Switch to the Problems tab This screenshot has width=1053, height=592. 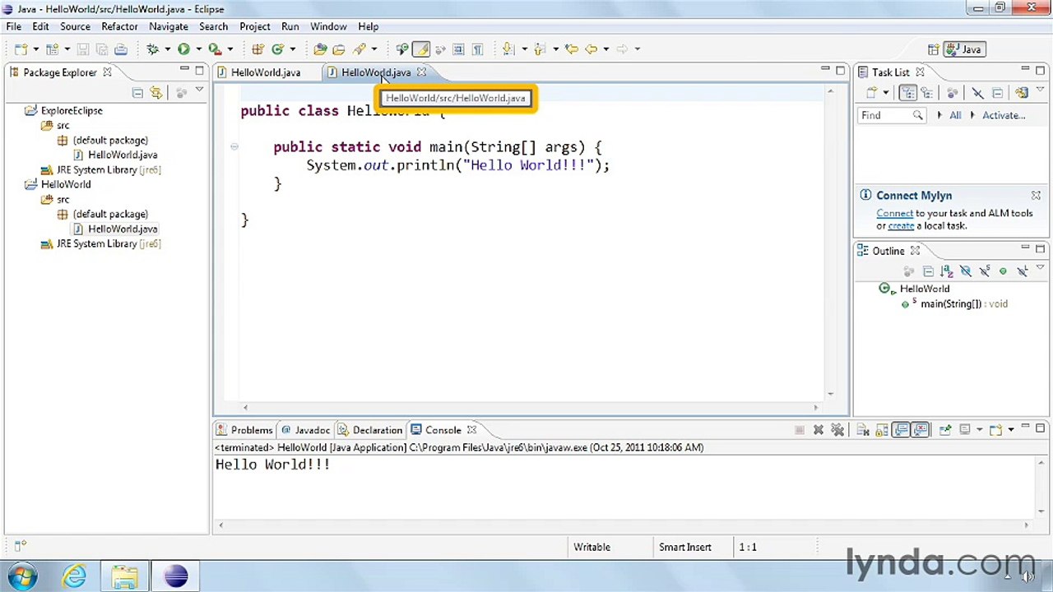(x=244, y=430)
